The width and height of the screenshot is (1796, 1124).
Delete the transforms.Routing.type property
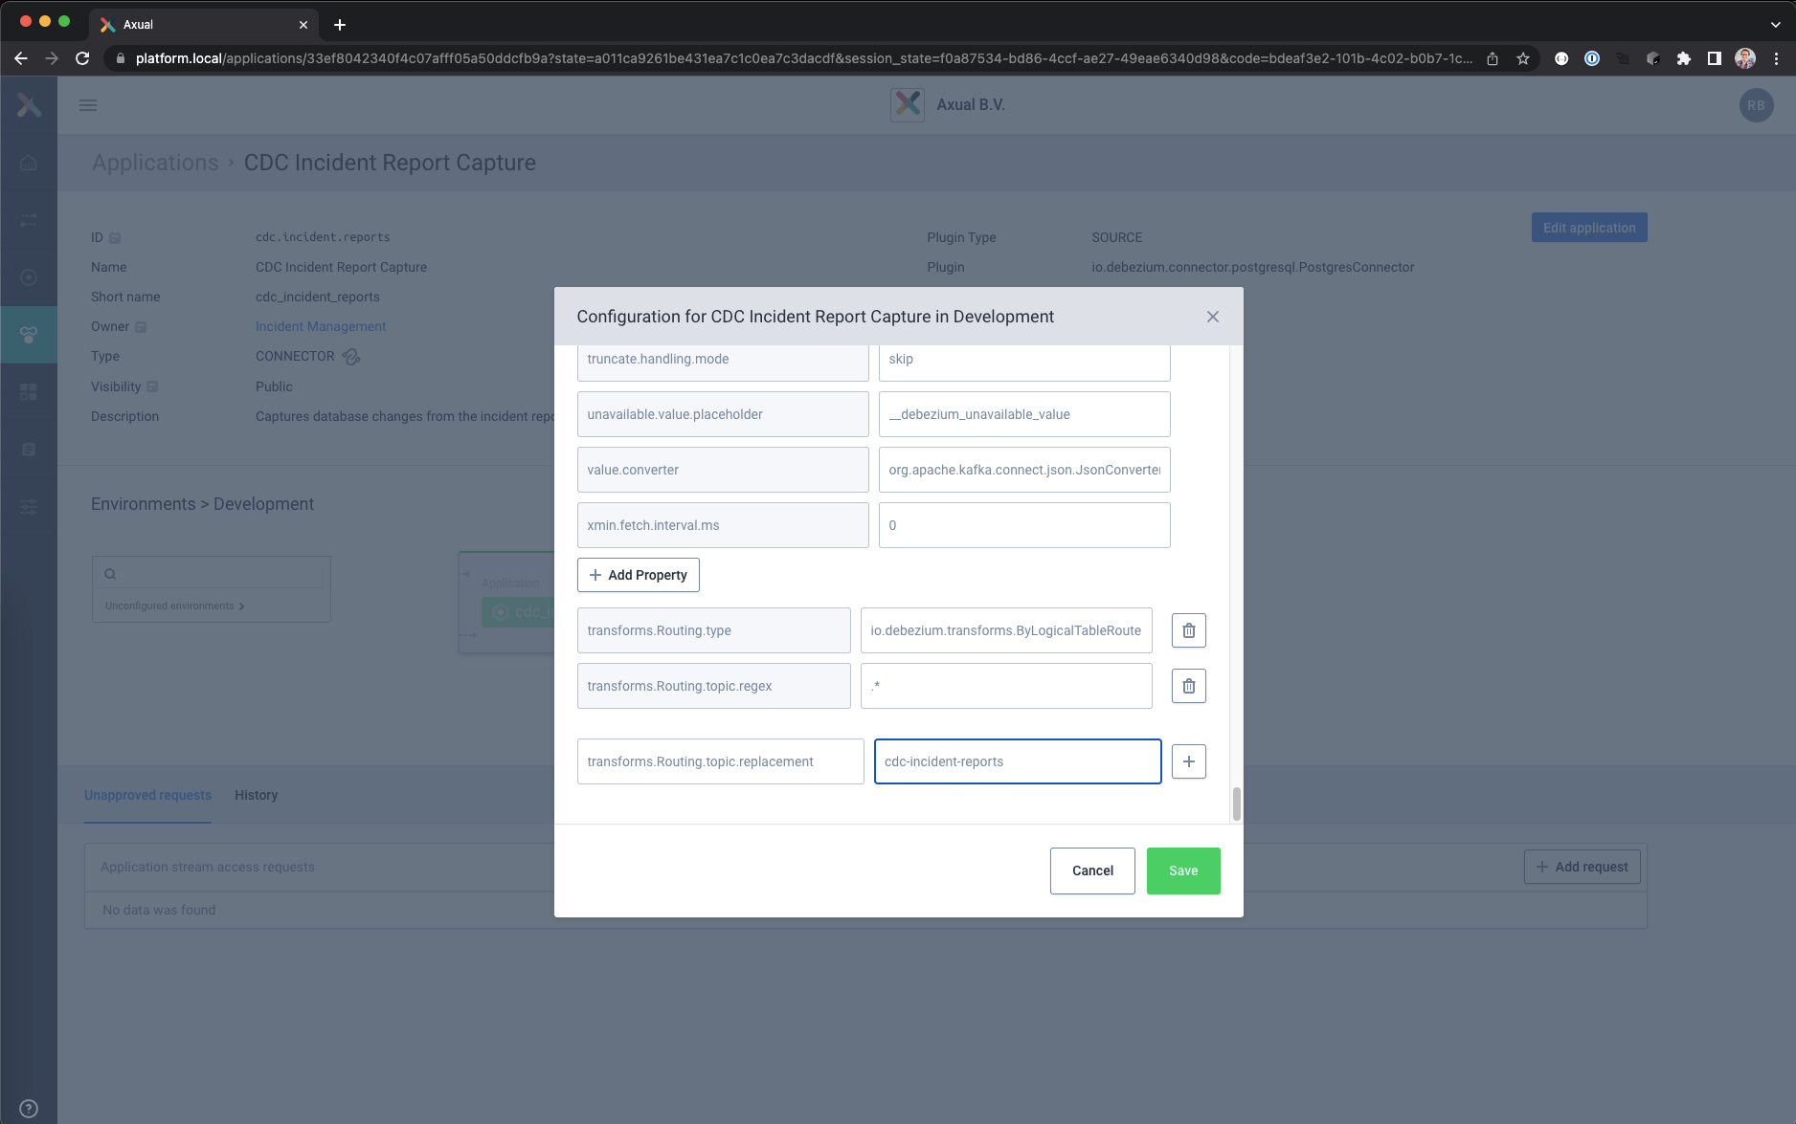click(1188, 630)
